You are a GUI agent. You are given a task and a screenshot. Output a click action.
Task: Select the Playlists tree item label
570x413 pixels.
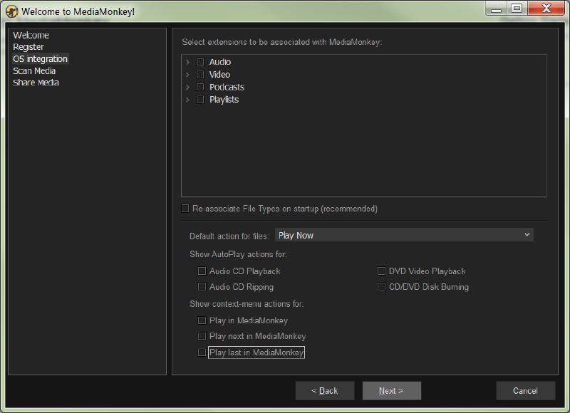(x=224, y=100)
